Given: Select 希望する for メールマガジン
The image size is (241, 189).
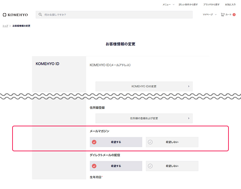Looking at the screenshot, I should click(116, 142).
